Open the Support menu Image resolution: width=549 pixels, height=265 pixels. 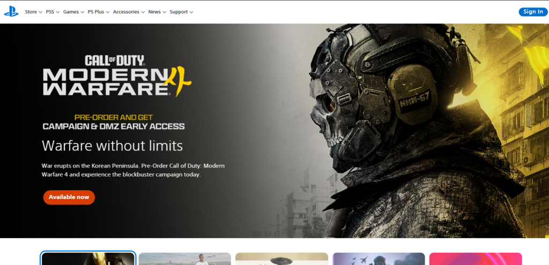tap(179, 12)
